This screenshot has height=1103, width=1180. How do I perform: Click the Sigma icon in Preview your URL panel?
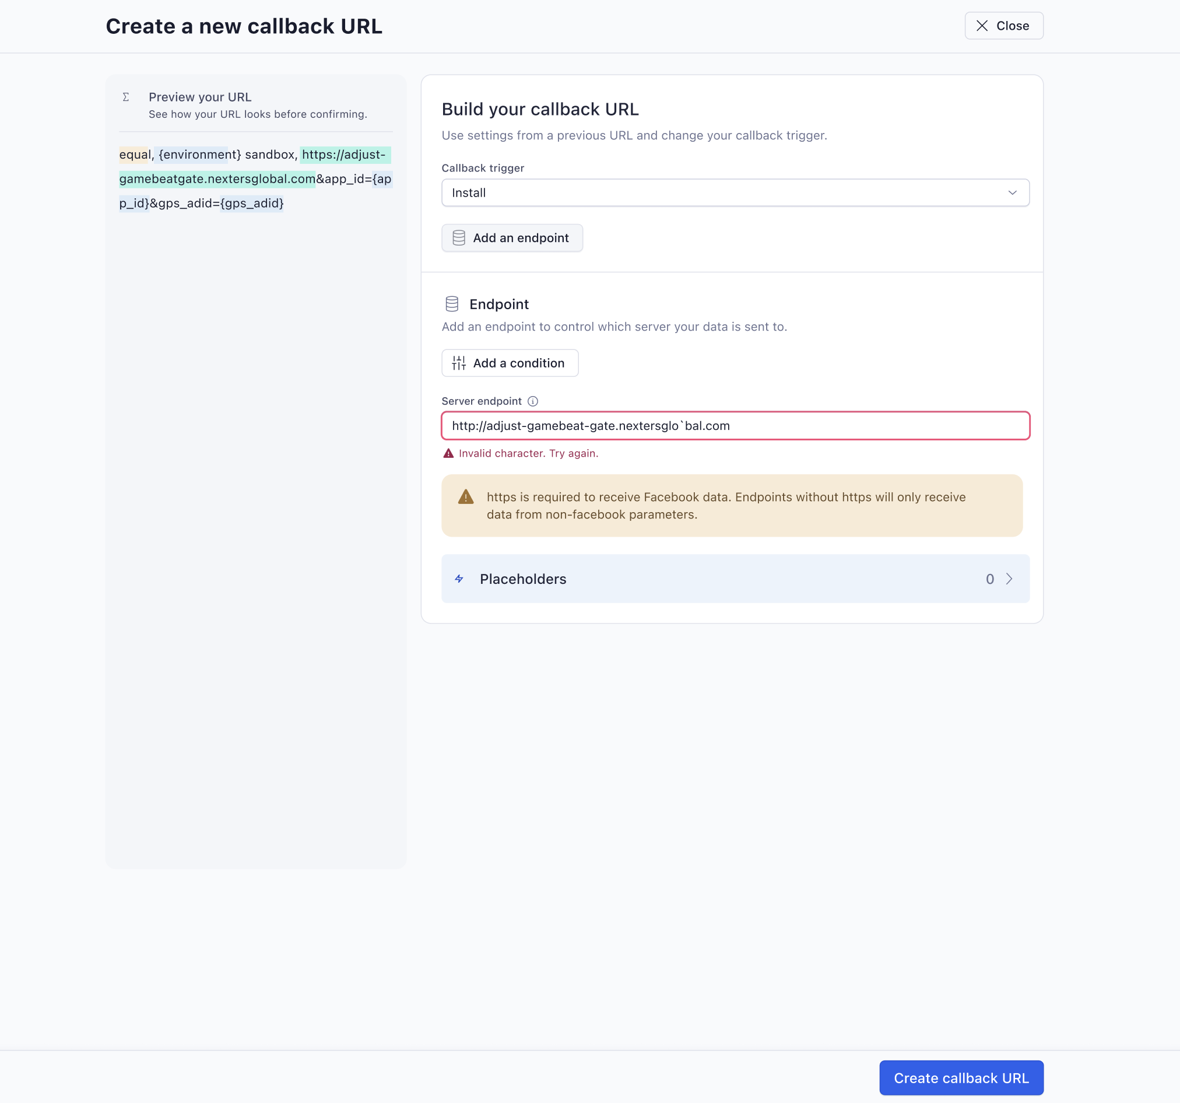tap(125, 96)
